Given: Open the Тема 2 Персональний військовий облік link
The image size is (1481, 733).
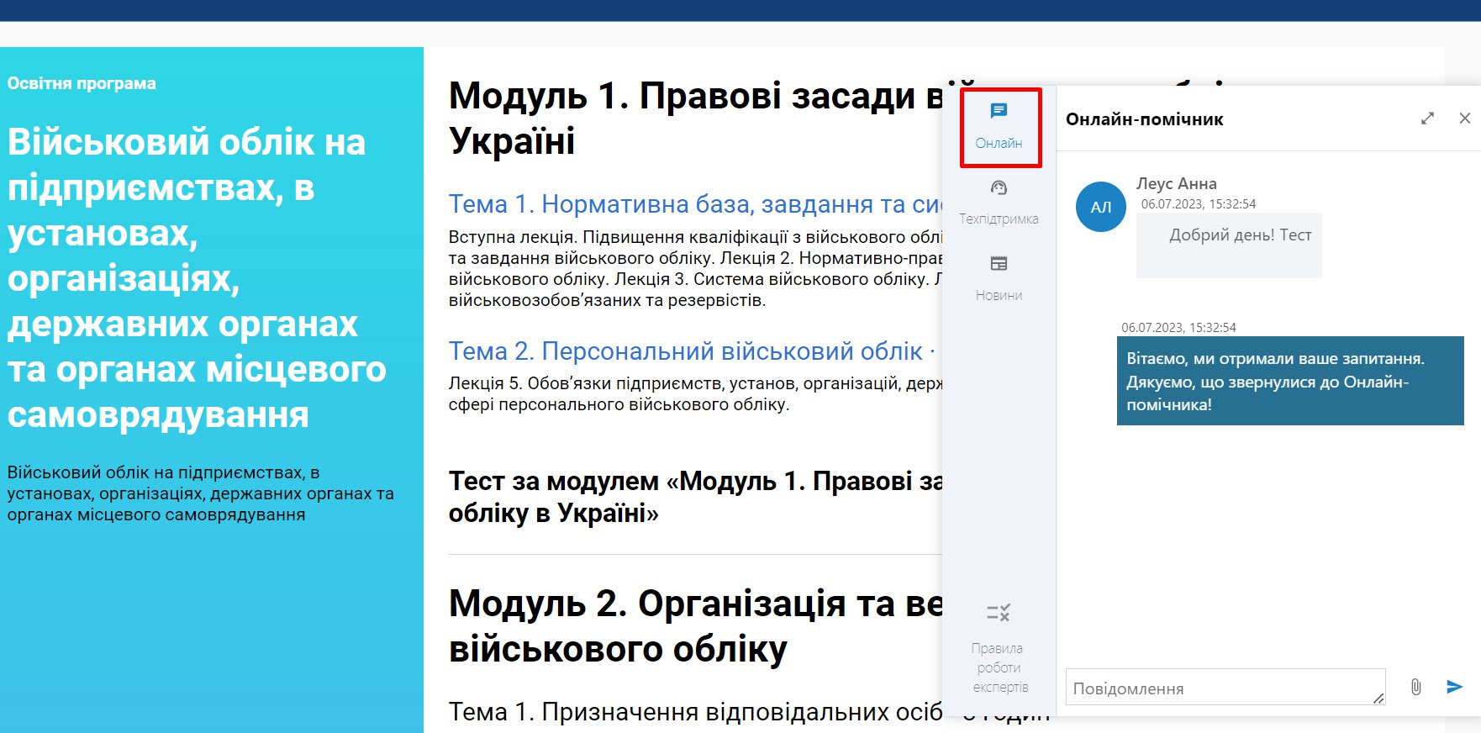Looking at the screenshot, I should point(686,351).
